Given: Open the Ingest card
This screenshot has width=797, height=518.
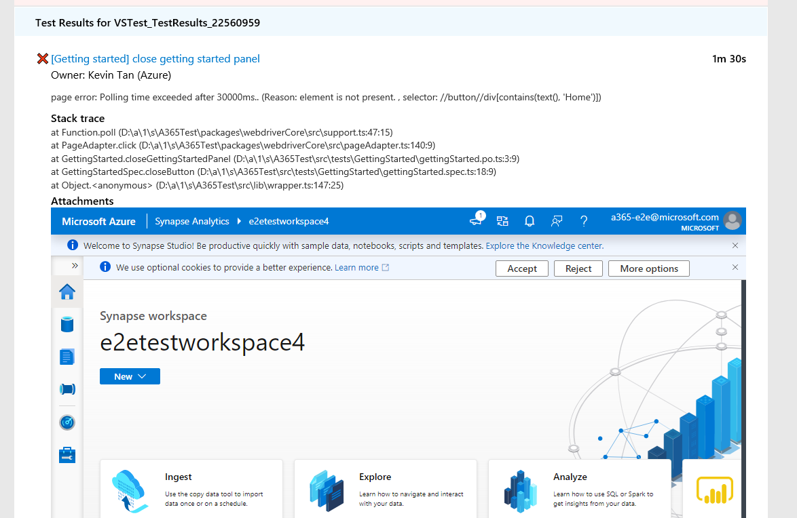Looking at the screenshot, I should 191,489.
